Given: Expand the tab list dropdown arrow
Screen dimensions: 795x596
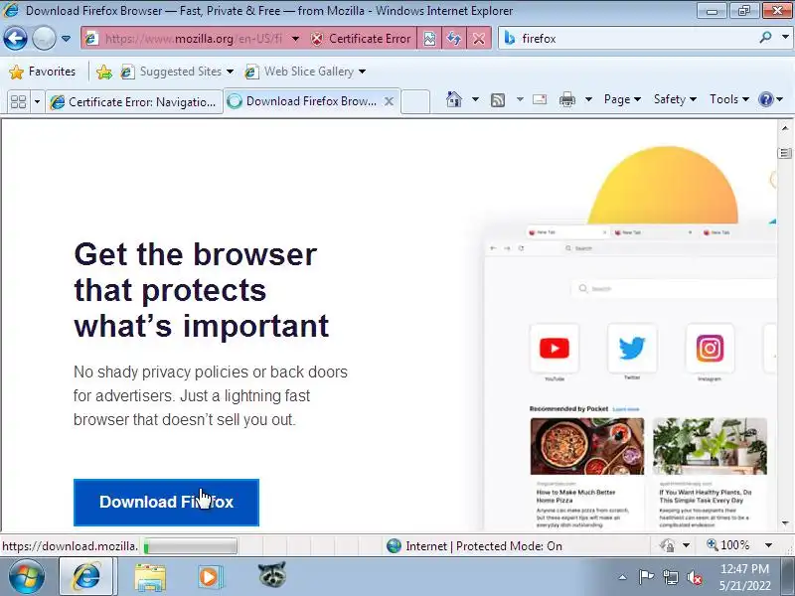Looking at the screenshot, I should point(37,101).
